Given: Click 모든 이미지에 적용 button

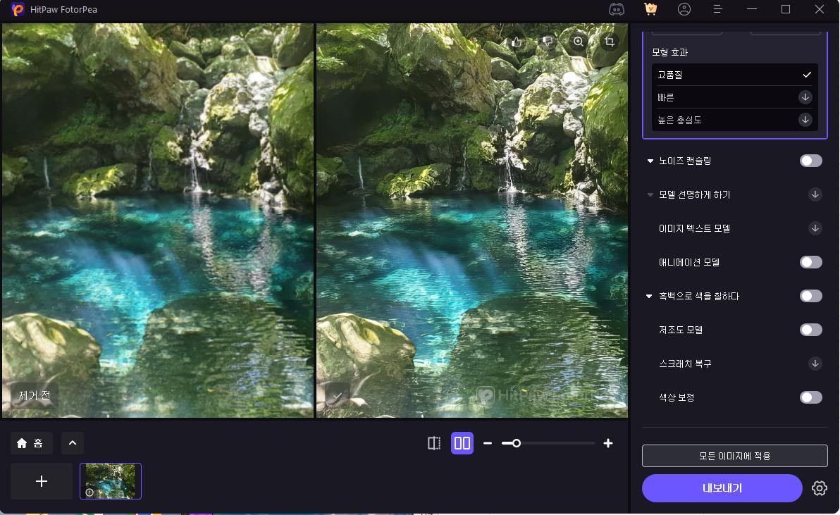Looking at the screenshot, I should (734, 456).
